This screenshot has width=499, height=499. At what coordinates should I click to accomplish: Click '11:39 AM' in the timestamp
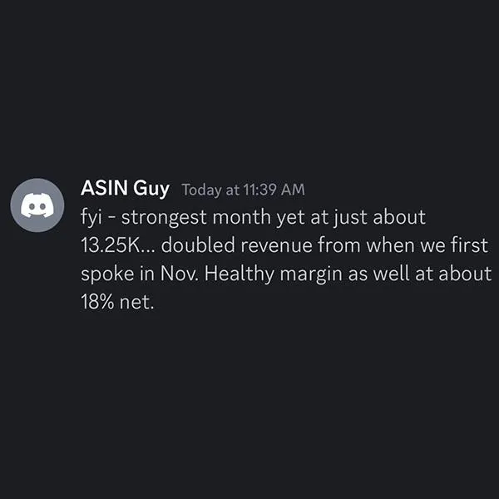(x=273, y=190)
